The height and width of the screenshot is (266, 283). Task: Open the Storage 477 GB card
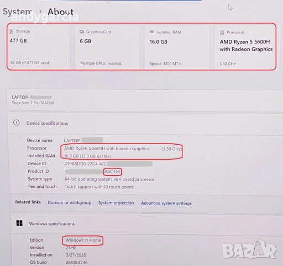(38, 47)
